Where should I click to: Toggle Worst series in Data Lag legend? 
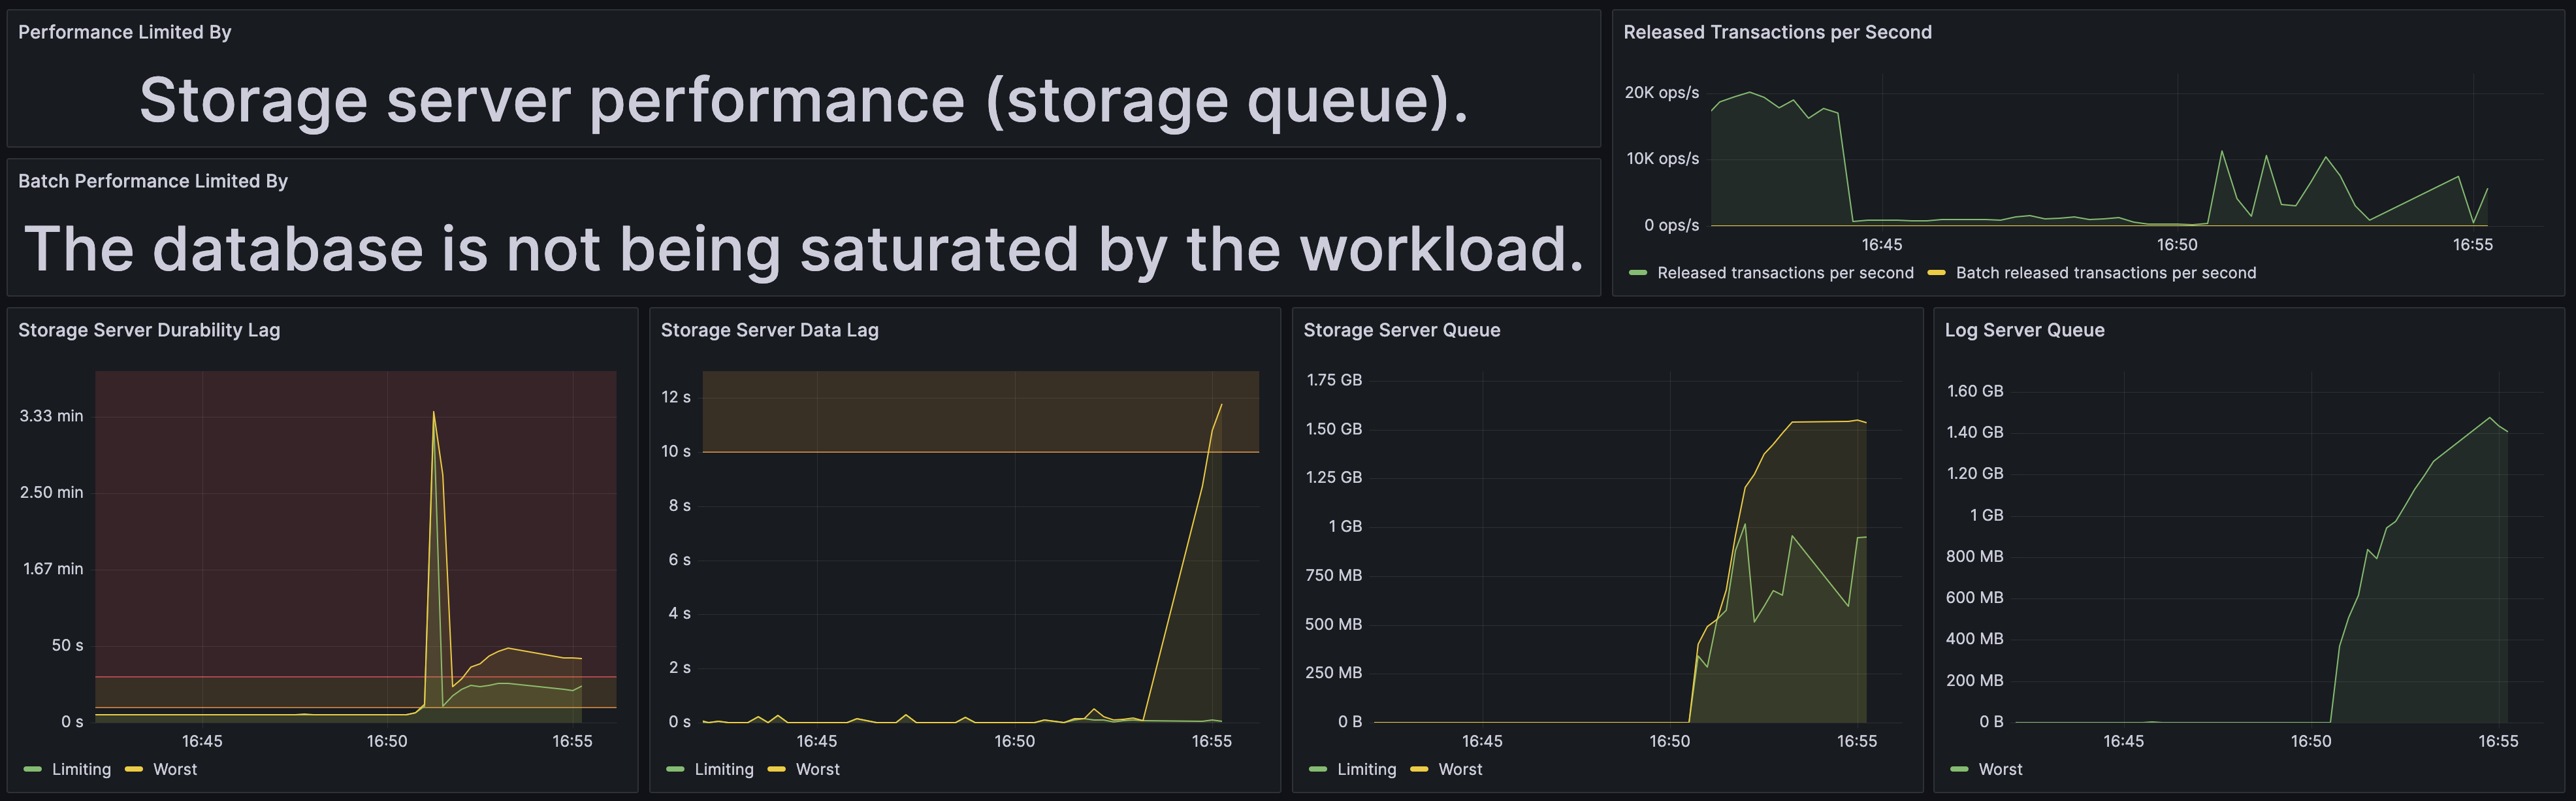click(x=818, y=769)
